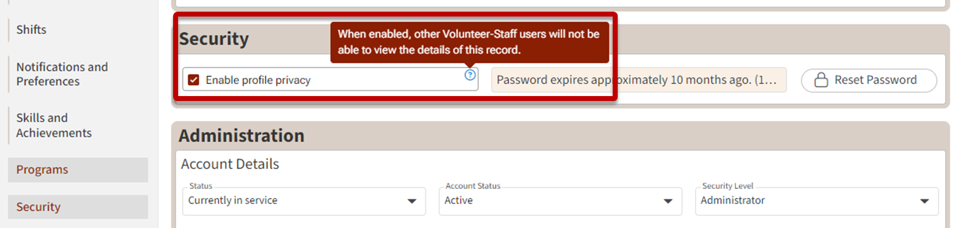
Task: Switch to the Programs sidebar tab
Action: coord(42,169)
